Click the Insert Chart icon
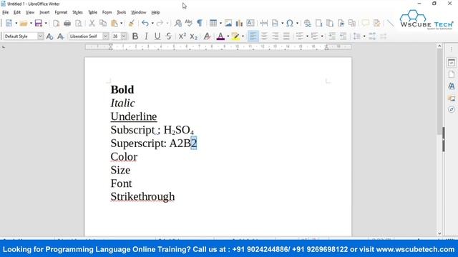The image size is (458, 257). coord(239,24)
